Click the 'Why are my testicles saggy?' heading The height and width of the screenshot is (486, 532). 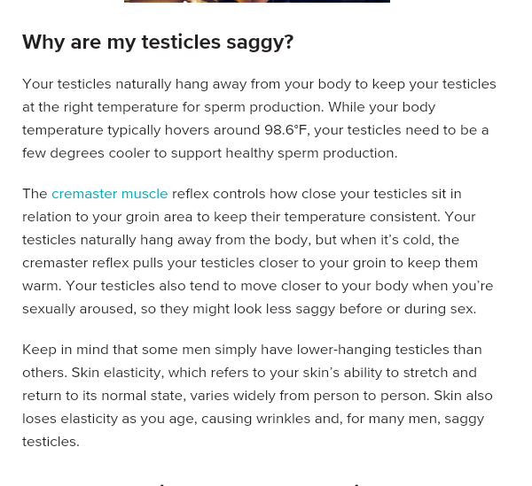158,42
